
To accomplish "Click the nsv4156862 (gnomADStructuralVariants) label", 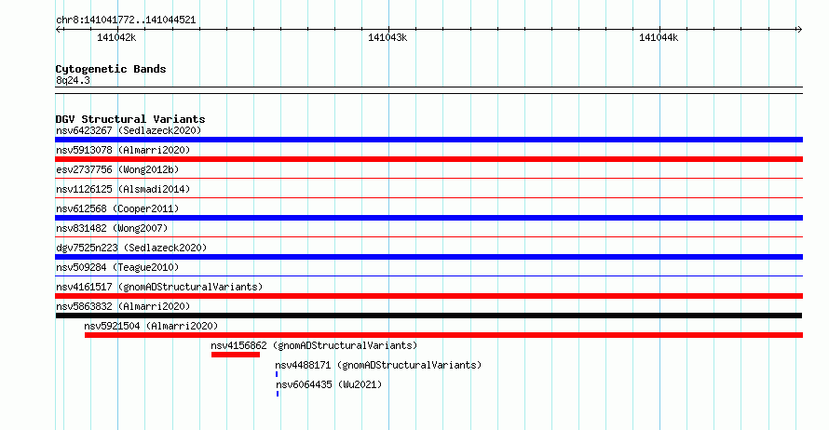I will click(314, 345).
